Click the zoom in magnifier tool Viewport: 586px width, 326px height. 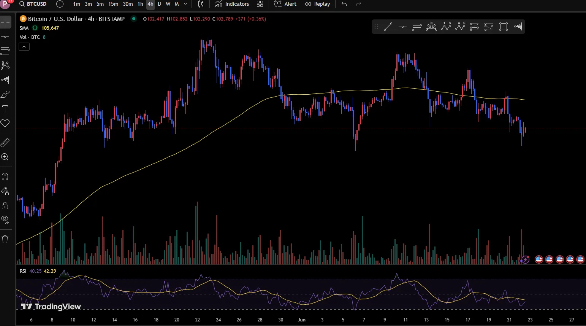5,157
